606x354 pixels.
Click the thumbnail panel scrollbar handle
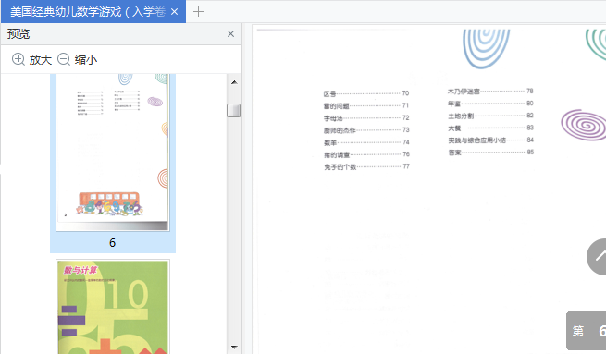[233, 110]
